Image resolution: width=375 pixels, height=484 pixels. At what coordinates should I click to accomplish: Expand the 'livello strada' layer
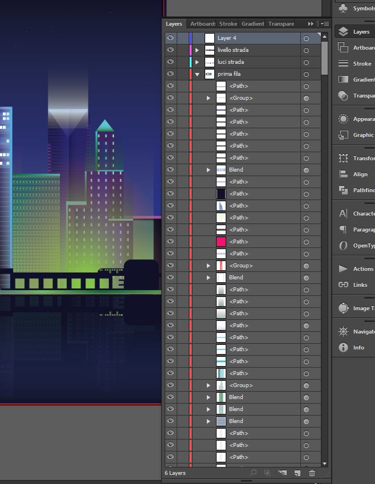(197, 50)
